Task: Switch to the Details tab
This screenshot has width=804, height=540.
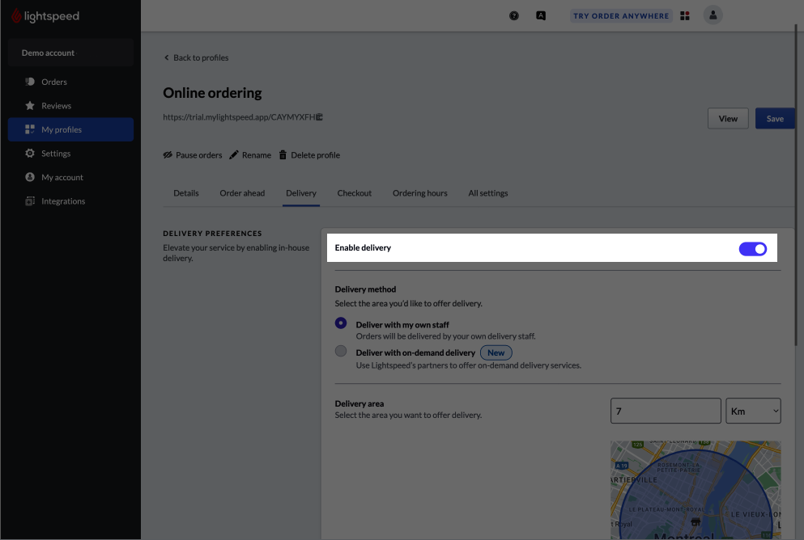Action: (x=186, y=193)
